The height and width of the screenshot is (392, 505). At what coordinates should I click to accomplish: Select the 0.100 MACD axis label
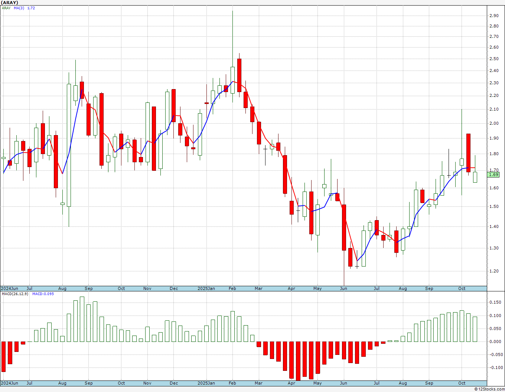(x=495, y=316)
